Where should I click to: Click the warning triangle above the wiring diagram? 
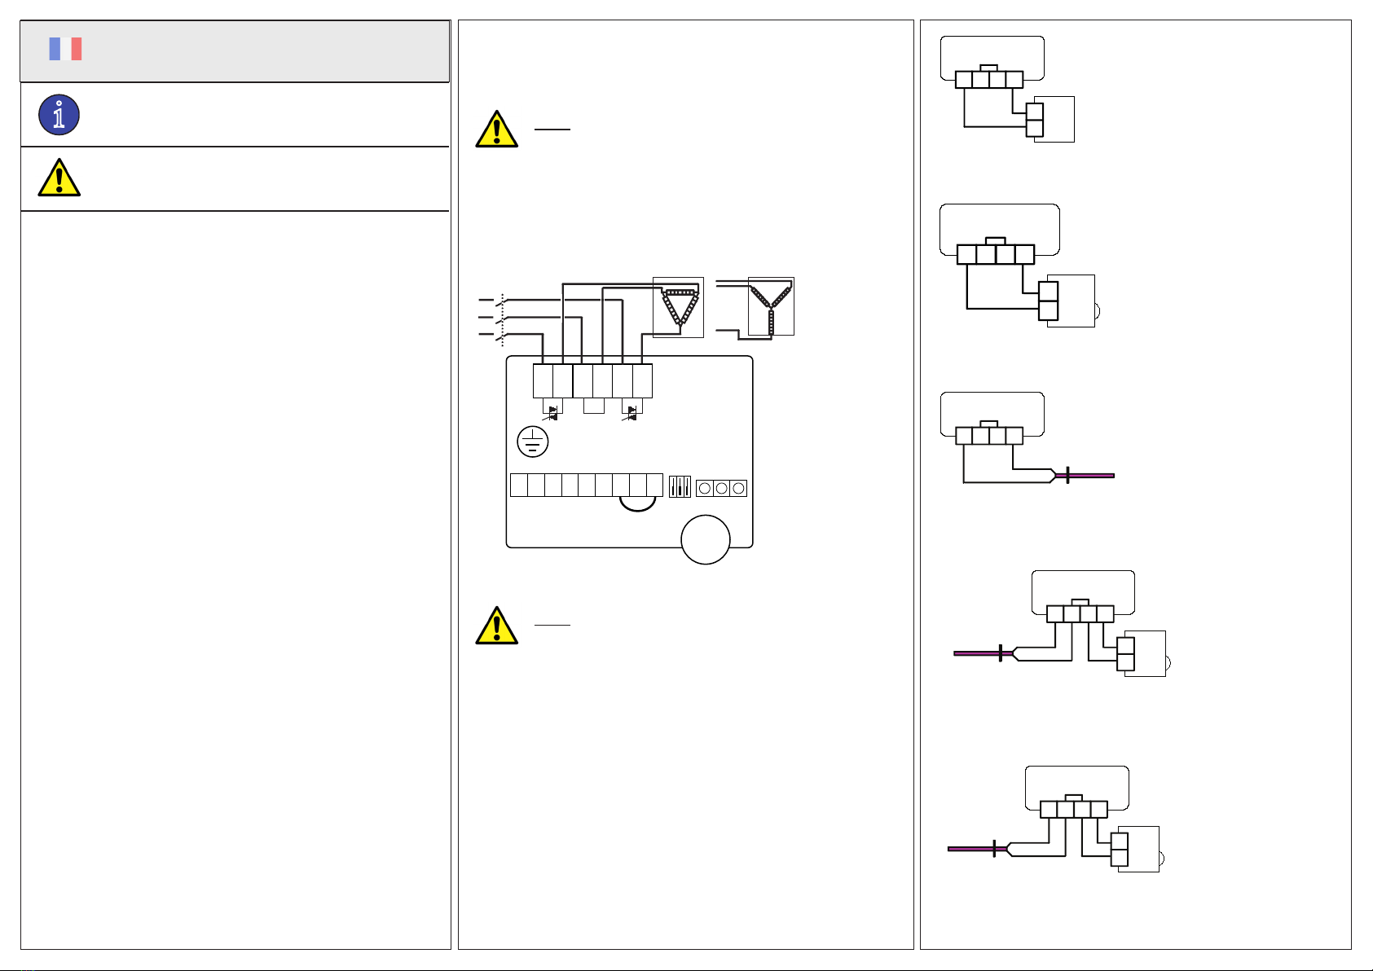[x=496, y=130]
